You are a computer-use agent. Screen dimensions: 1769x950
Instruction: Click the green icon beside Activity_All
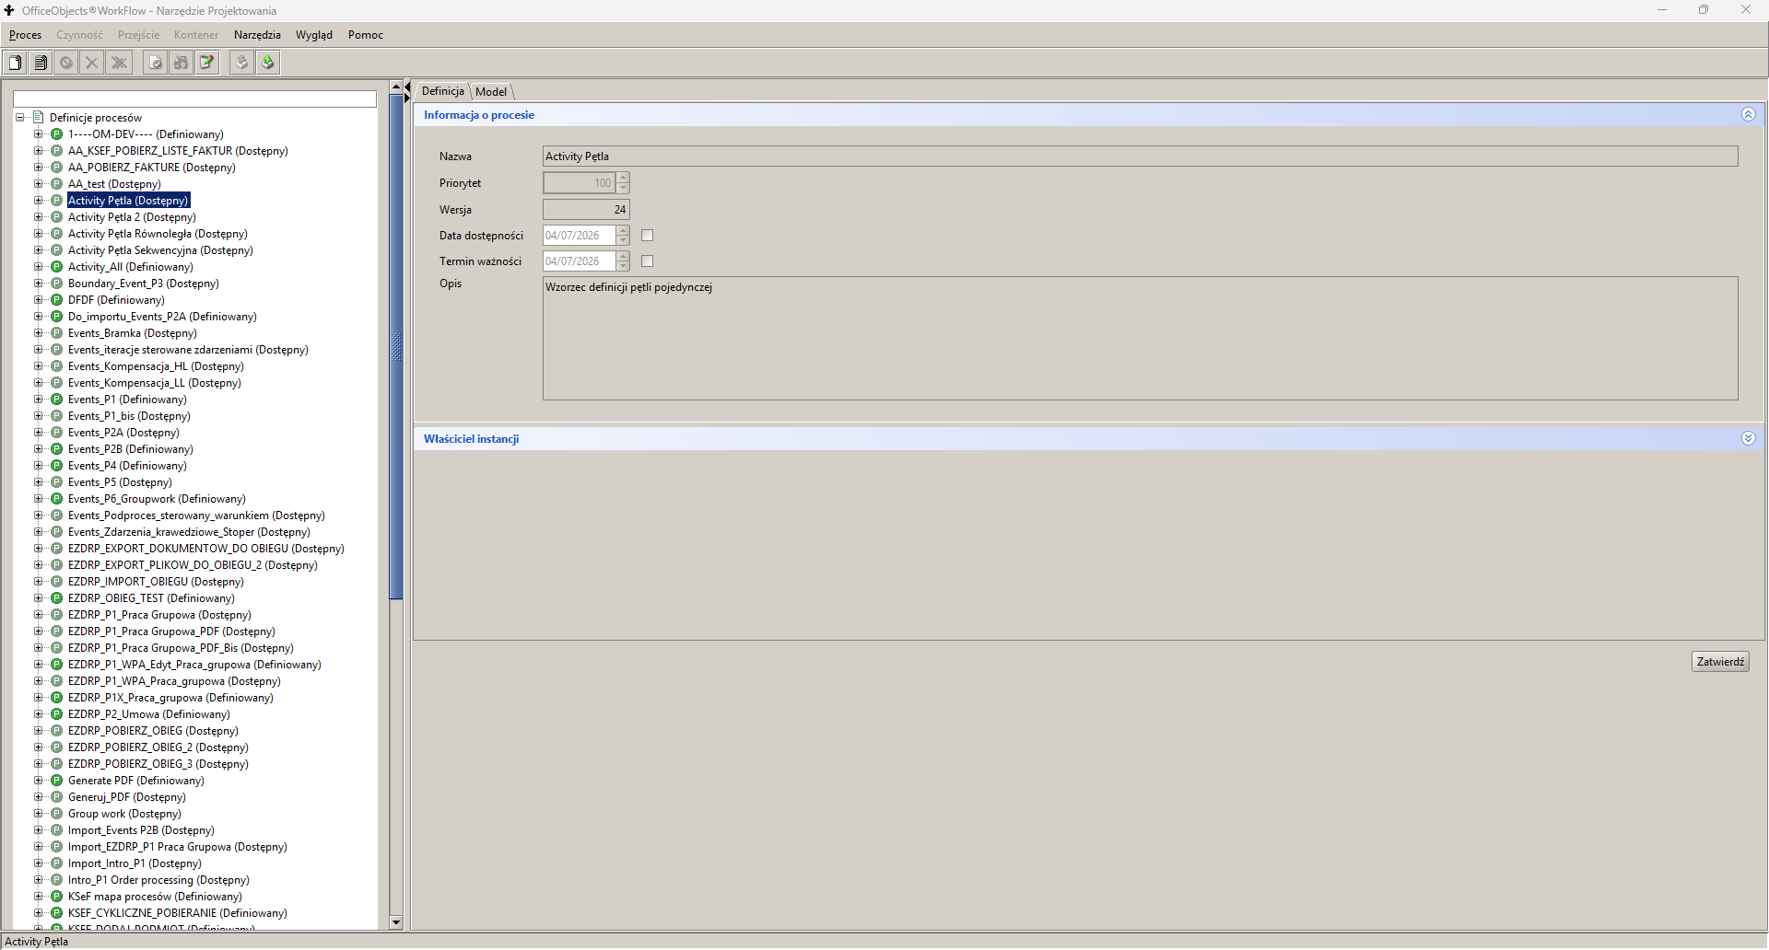pyautogui.click(x=56, y=267)
